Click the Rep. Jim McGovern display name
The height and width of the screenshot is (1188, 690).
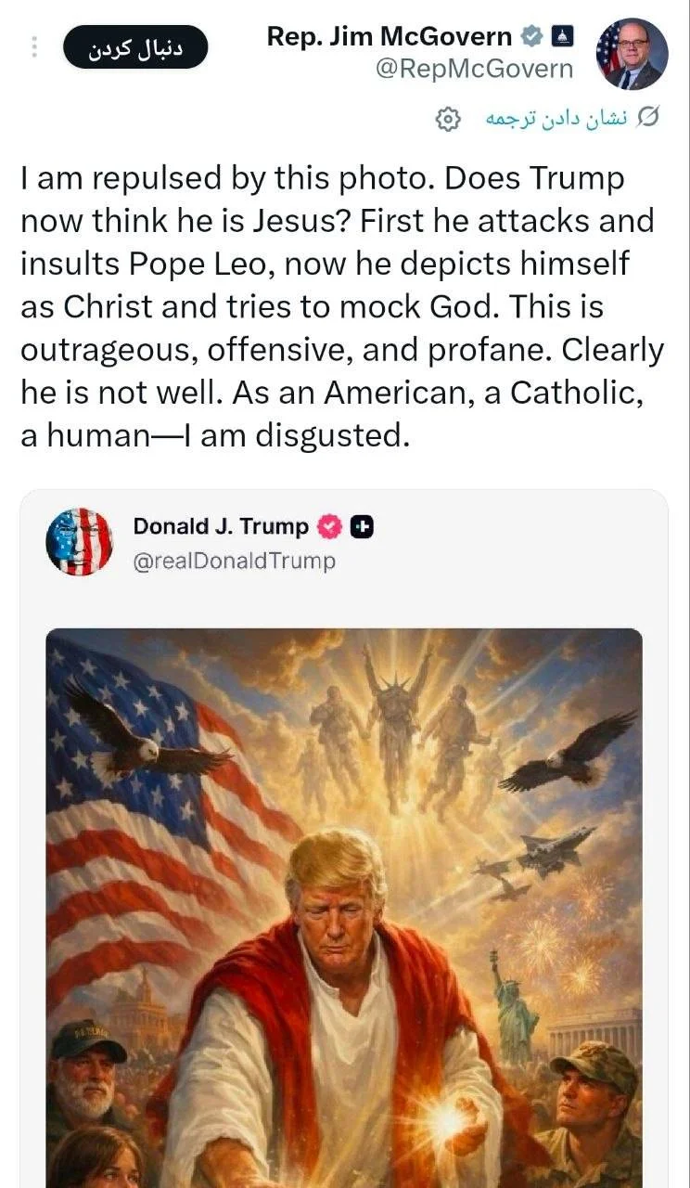click(x=389, y=36)
